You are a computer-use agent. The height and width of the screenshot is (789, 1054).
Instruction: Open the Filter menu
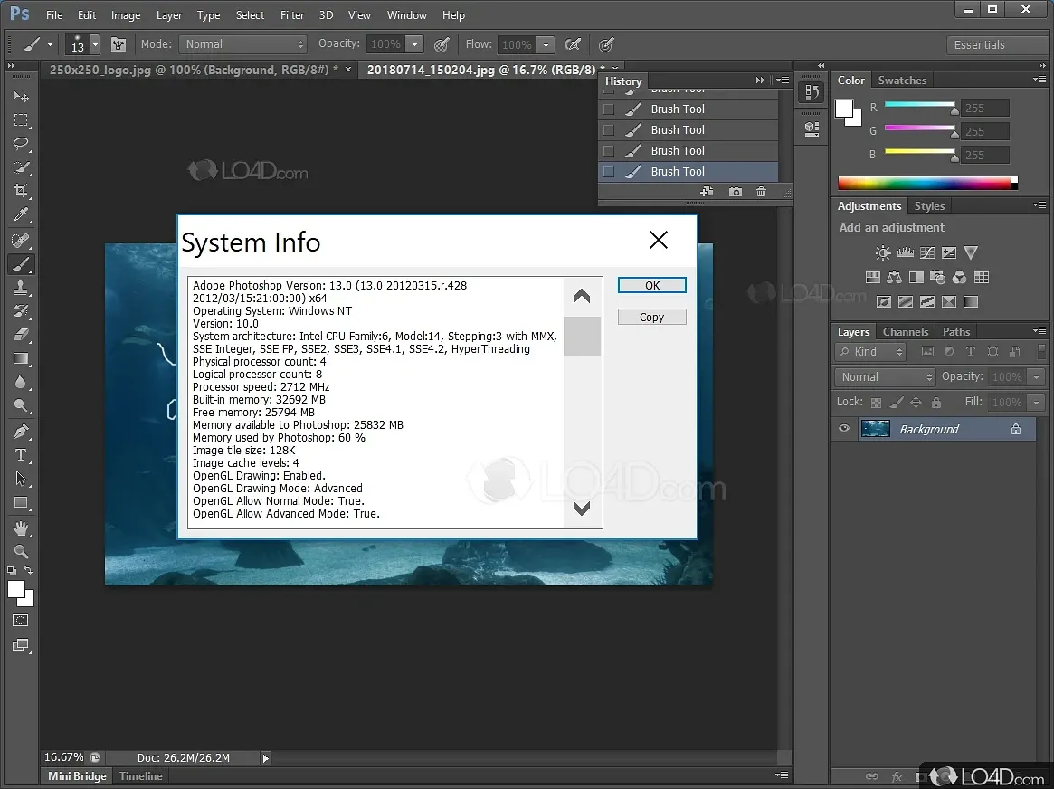tap(291, 14)
